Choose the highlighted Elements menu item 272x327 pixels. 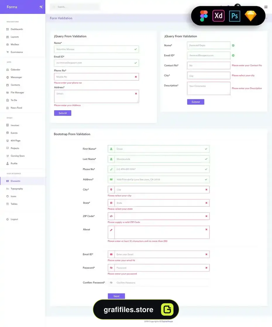coord(23,181)
